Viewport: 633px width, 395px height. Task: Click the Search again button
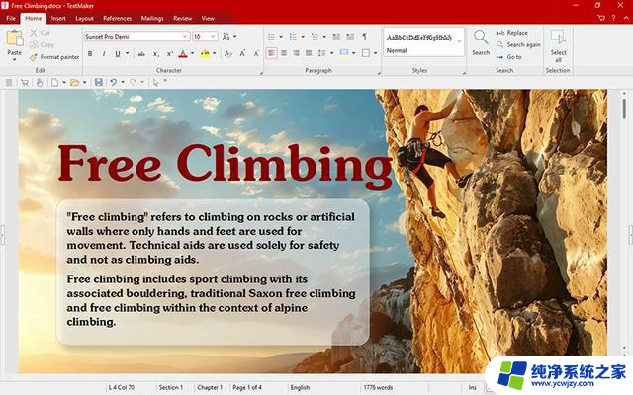pyautogui.click(x=518, y=44)
